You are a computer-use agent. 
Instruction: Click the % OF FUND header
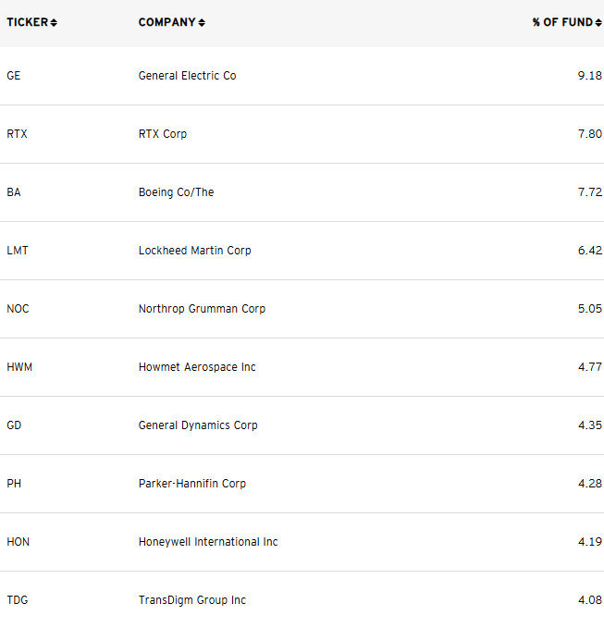[562, 22]
